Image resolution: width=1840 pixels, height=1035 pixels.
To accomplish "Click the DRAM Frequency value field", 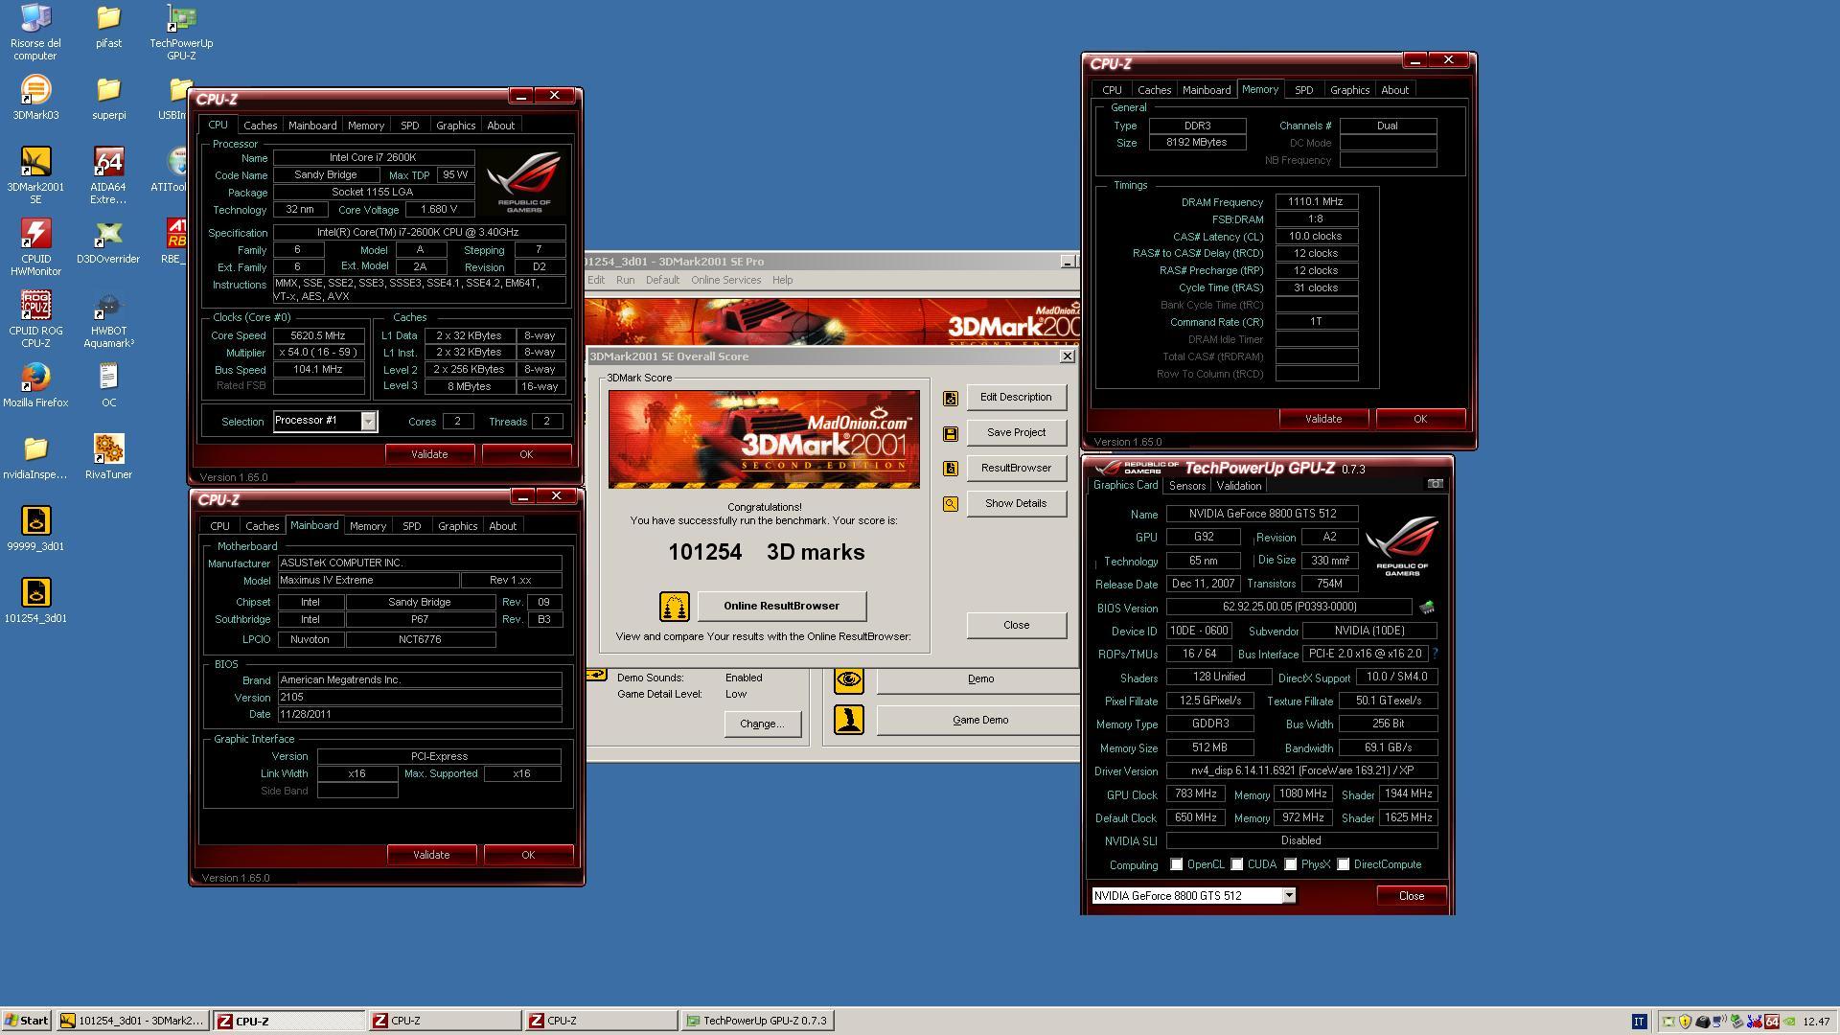I will tap(1316, 201).
